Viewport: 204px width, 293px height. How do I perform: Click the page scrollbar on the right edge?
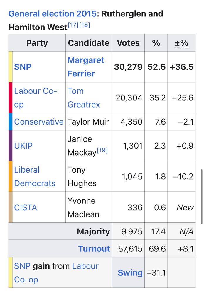[x=201, y=196]
